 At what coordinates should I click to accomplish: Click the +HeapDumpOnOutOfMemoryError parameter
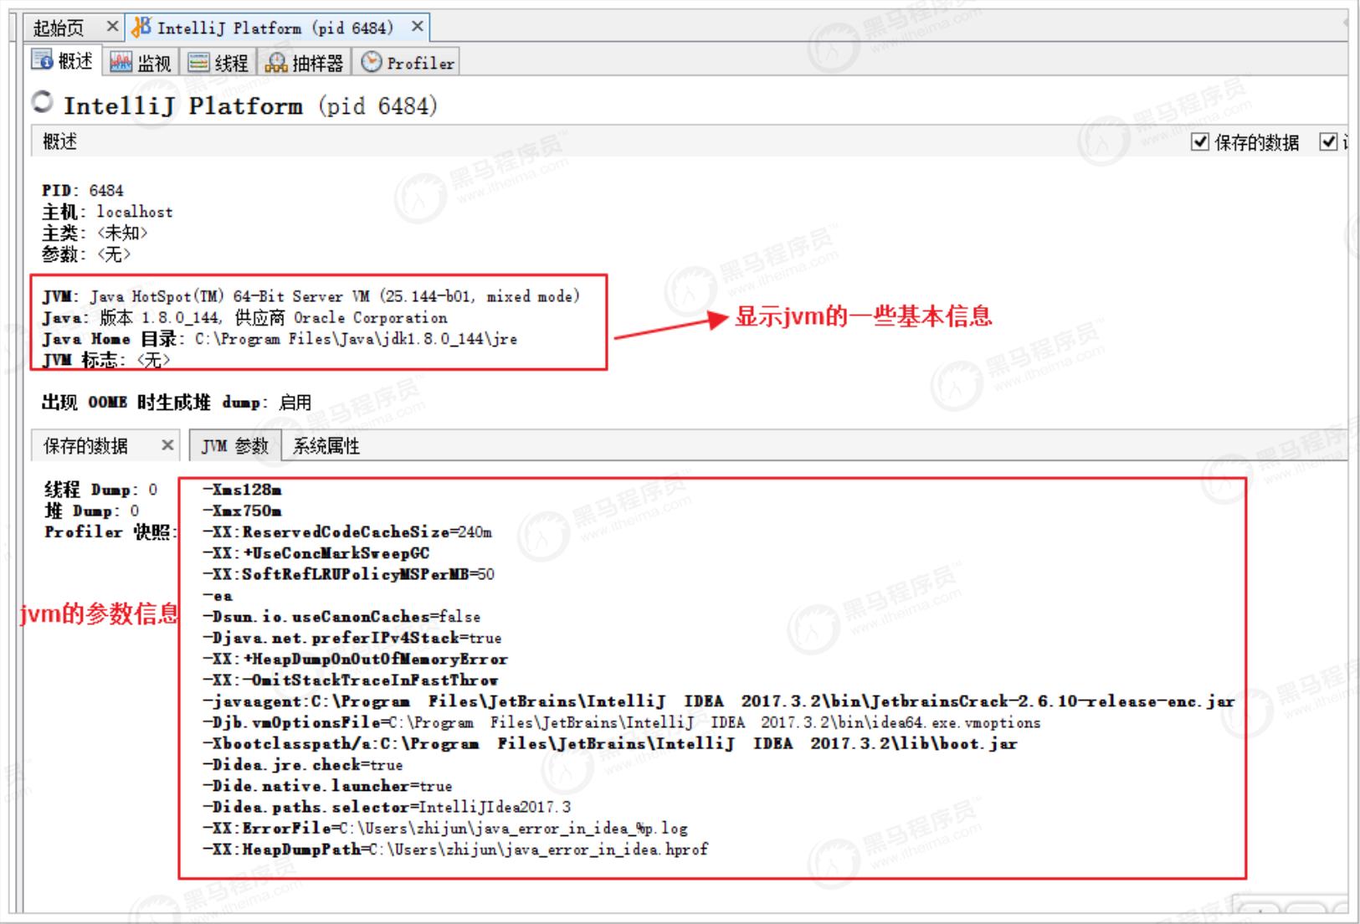point(355,660)
